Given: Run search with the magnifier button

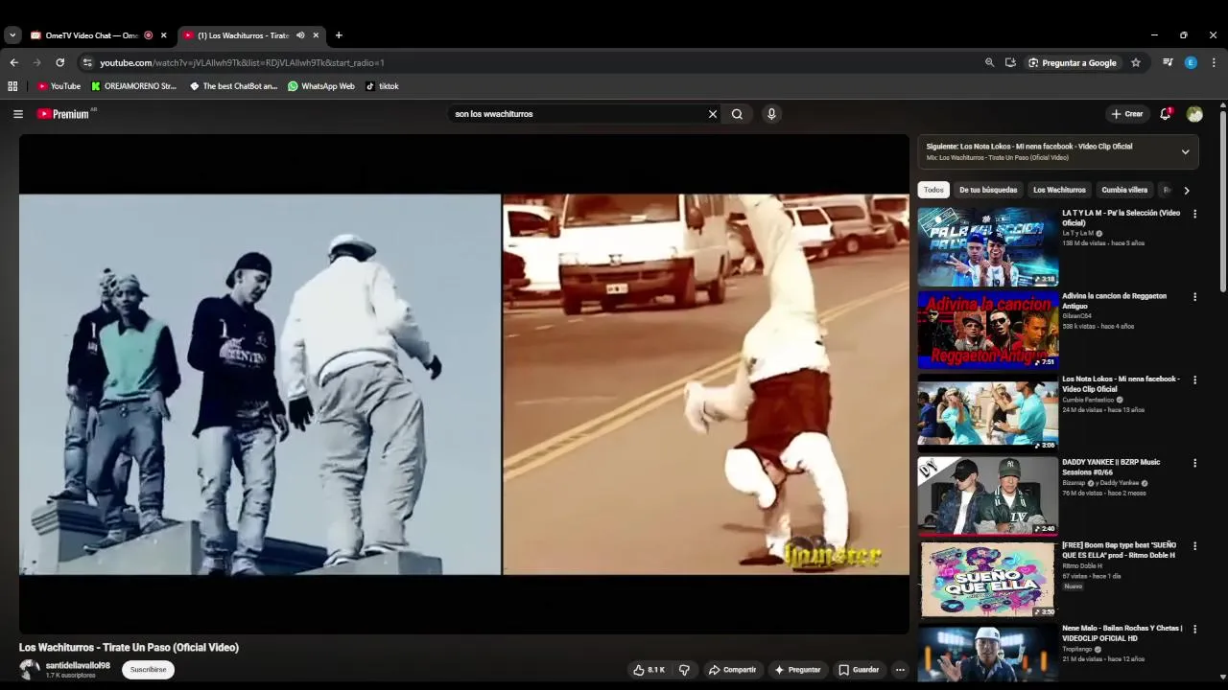Looking at the screenshot, I should [737, 114].
